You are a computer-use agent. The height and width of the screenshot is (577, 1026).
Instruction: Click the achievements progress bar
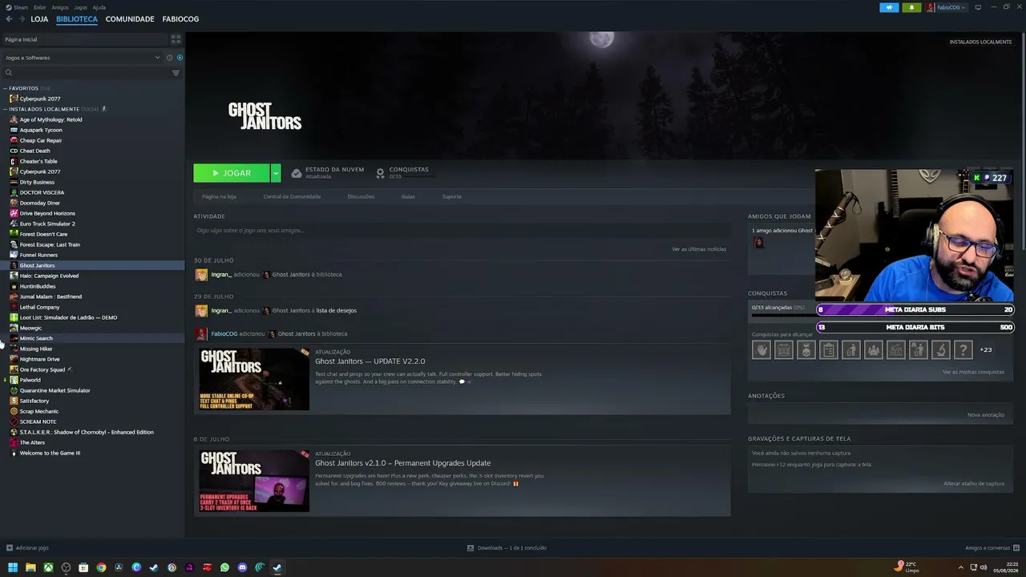tap(782, 315)
